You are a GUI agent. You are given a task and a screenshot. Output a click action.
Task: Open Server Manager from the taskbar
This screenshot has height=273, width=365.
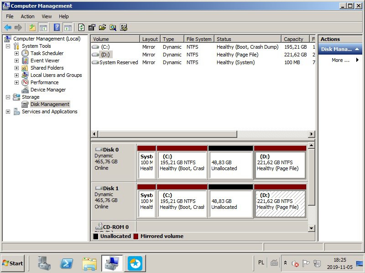[x=44, y=263]
